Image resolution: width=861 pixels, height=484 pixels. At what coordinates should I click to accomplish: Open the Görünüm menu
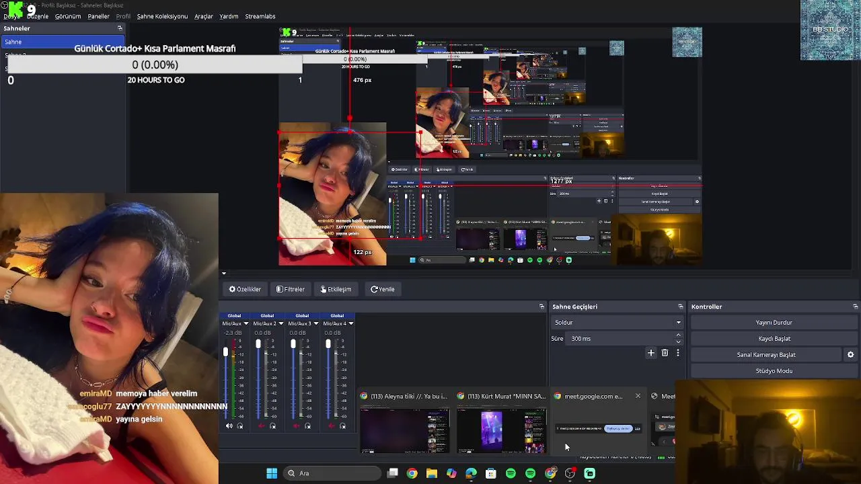[68, 16]
